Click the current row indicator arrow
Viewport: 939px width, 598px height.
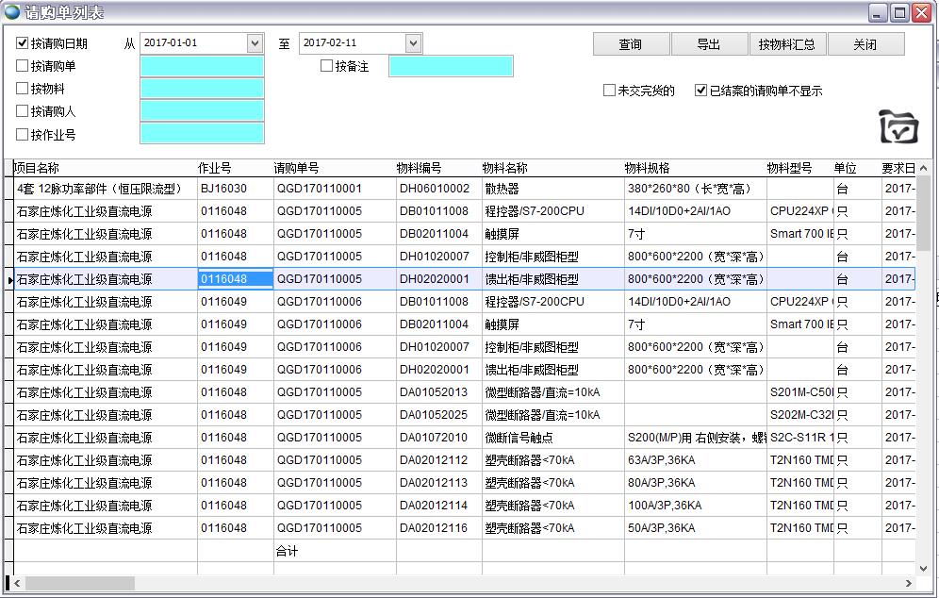[x=9, y=280]
